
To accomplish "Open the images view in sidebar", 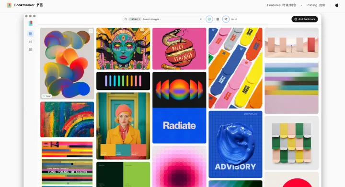I will coord(31,33).
